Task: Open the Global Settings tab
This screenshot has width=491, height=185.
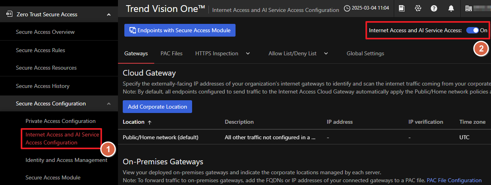Action: (x=365, y=53)
